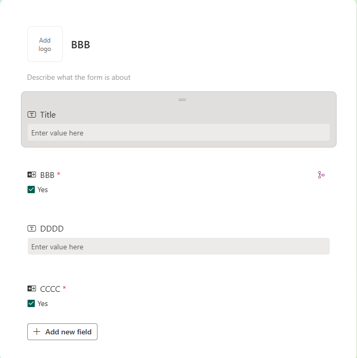Click the Add new field button
The image size is (357, 358).
coord(62,332)
